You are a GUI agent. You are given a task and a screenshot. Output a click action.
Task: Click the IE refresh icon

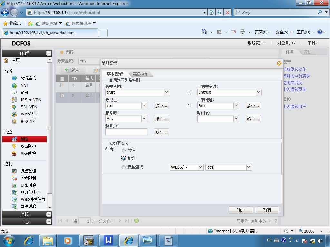(x=219, y=13)
